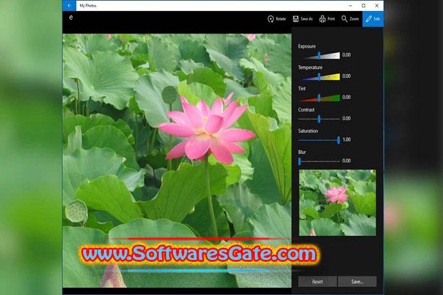The image size is (443, 295).
Task: Adjust the Exposure slider handle
Action: point(319,55)
